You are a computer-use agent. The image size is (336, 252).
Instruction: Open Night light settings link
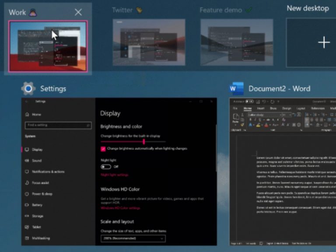coord(115,175)
